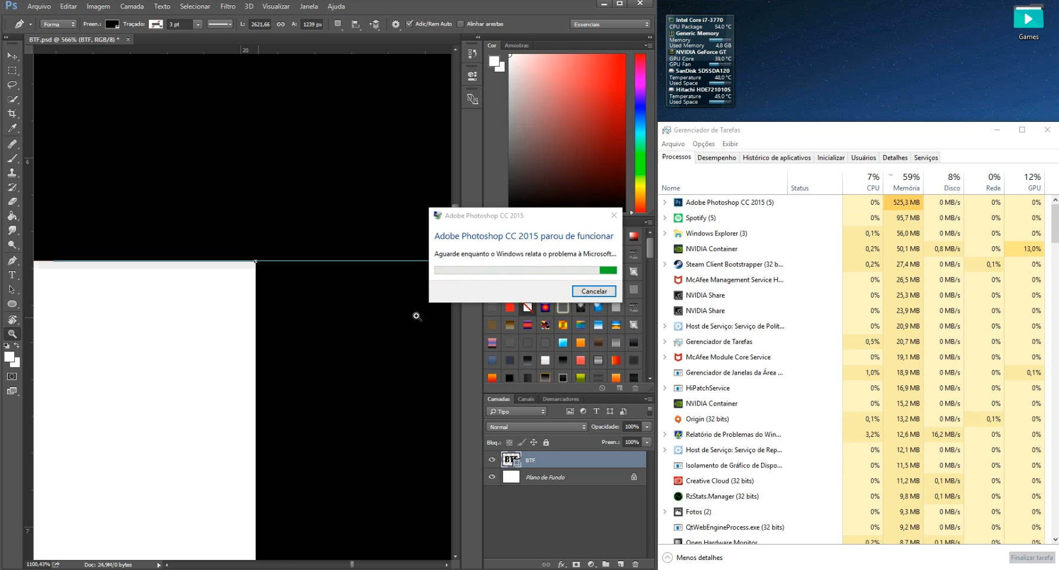Open the Games desktop shortcut
The height and width of the screenshot is (570, 1059).
[1028, 22]
